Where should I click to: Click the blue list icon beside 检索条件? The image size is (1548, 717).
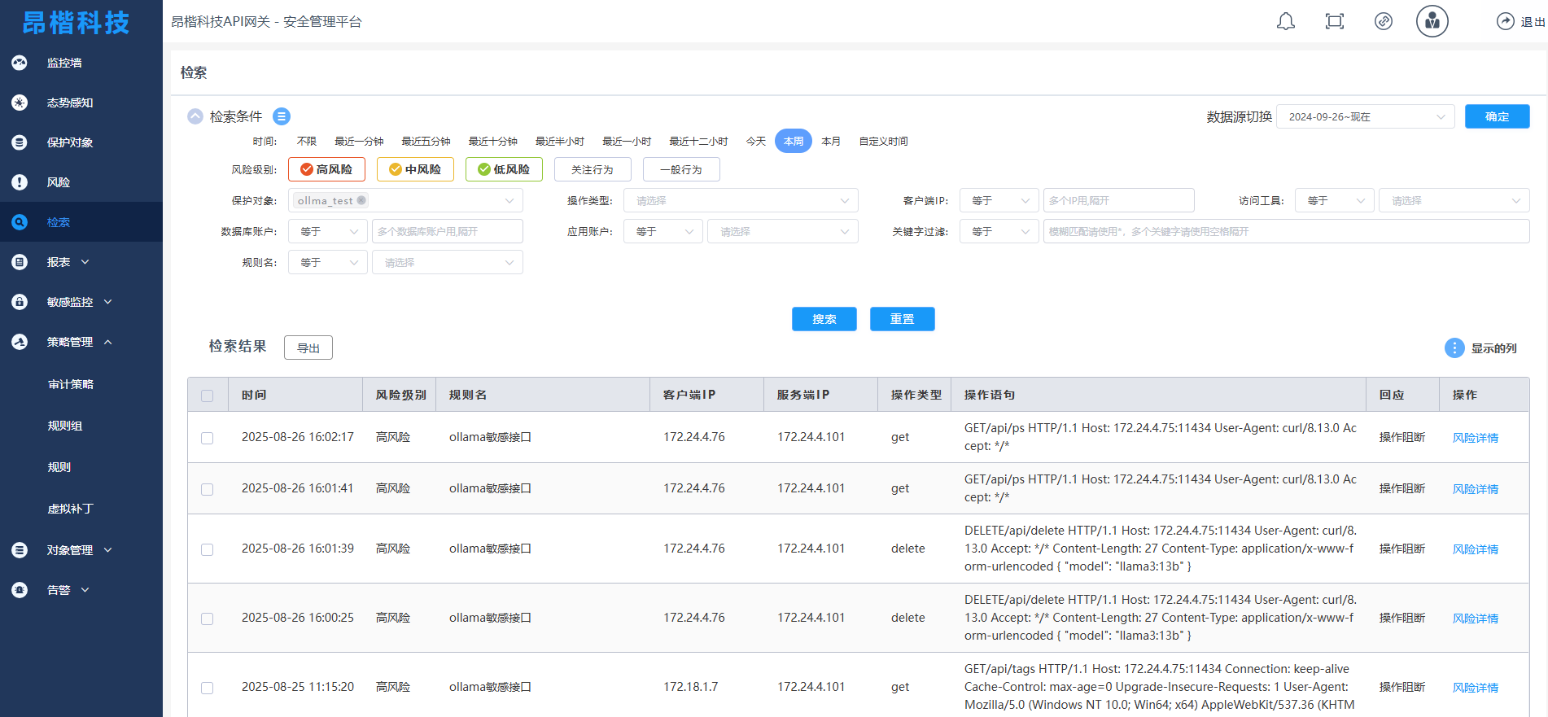click(282, 116)
